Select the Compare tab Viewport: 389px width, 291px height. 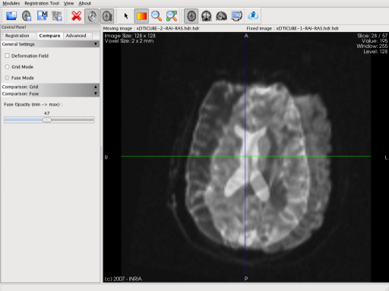pos(49,36)
